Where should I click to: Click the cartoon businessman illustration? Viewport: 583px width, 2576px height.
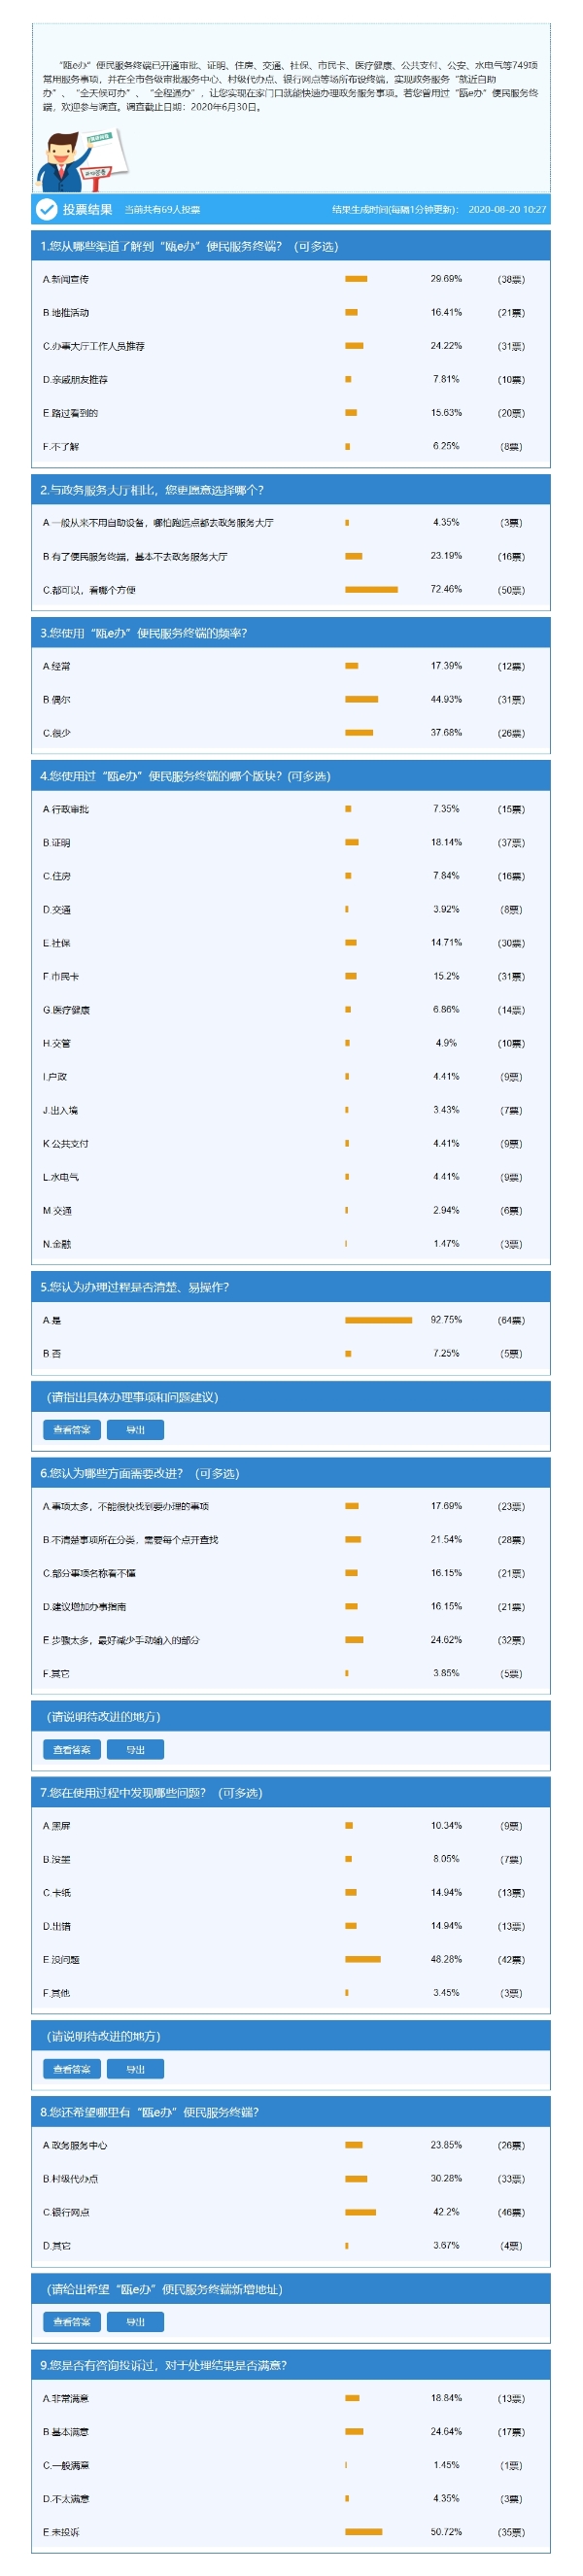tap(80, 160)
